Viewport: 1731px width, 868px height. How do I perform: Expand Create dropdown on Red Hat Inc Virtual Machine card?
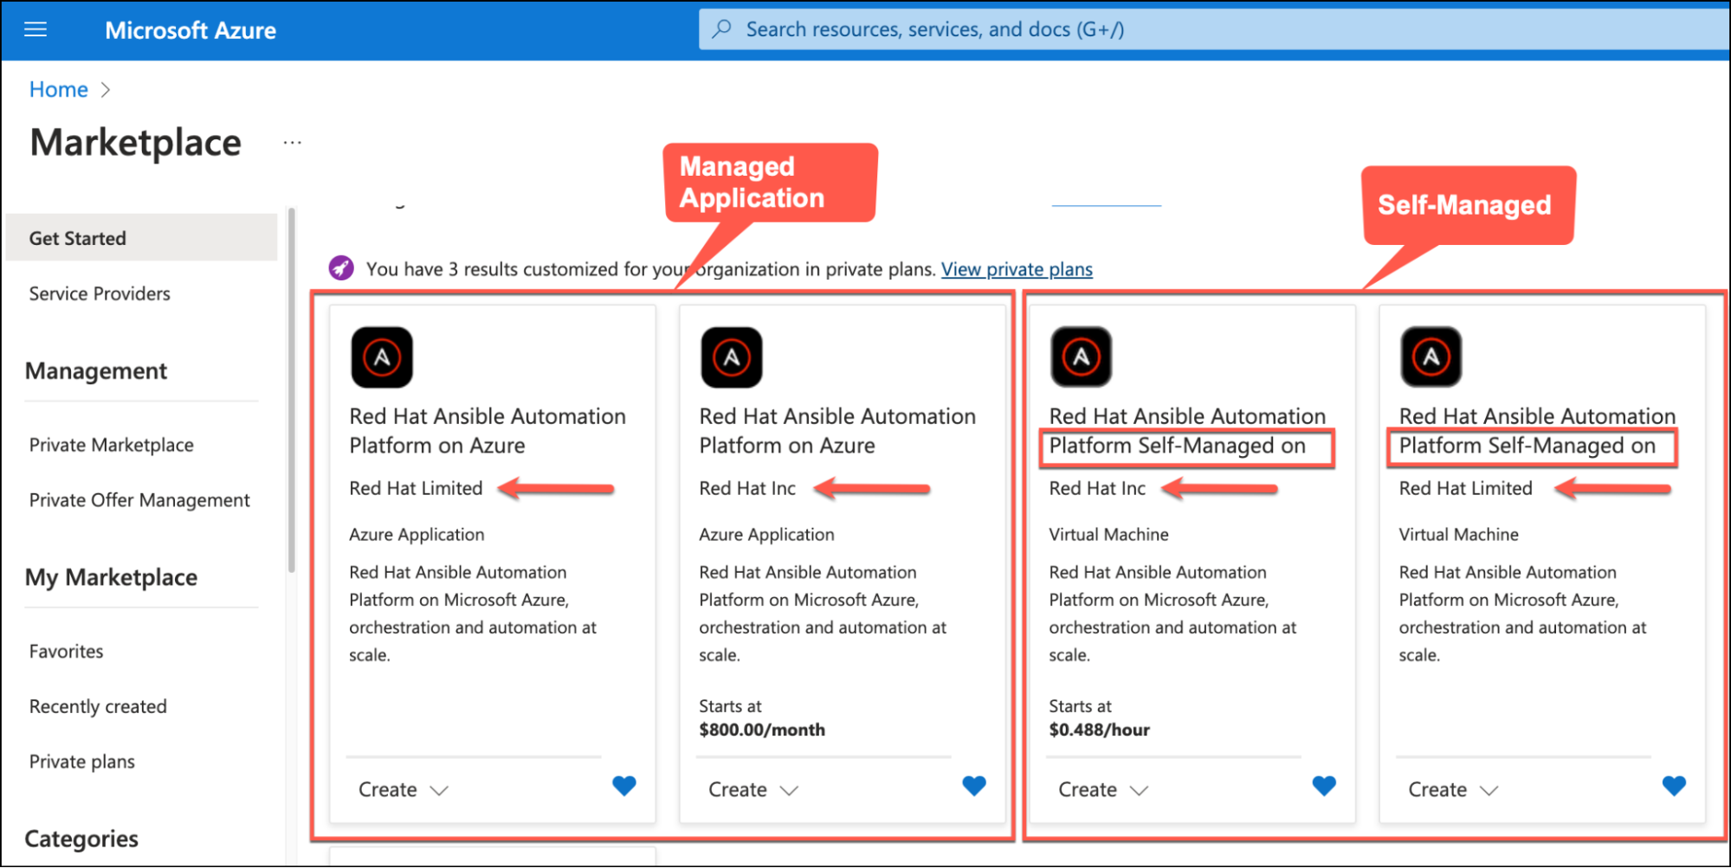point(1103,789)
